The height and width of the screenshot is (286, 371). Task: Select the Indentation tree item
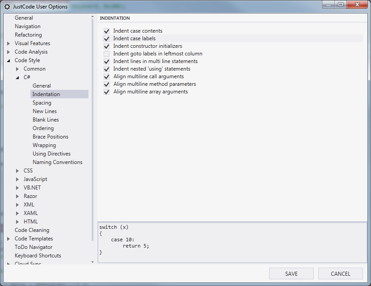(59, 94)
